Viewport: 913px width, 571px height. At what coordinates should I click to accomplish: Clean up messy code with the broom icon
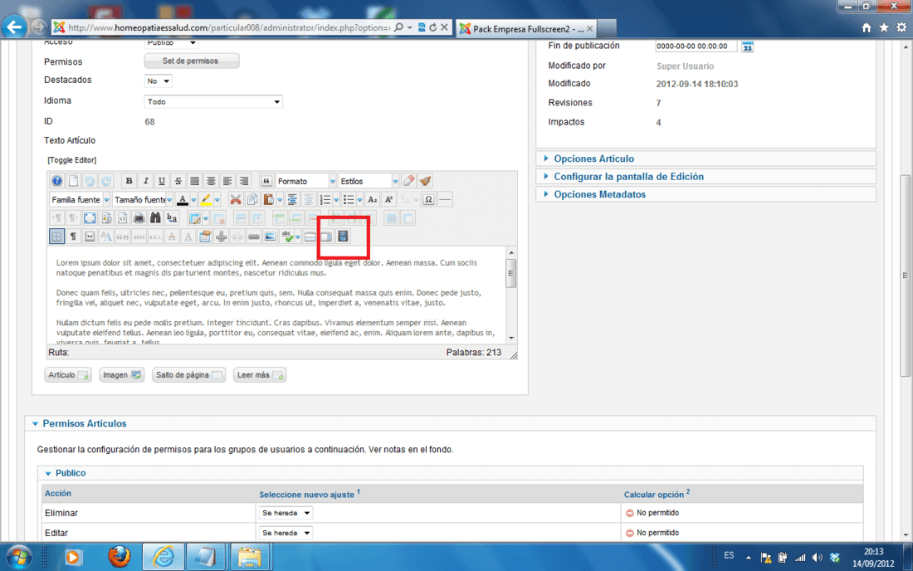pos(425,181)
